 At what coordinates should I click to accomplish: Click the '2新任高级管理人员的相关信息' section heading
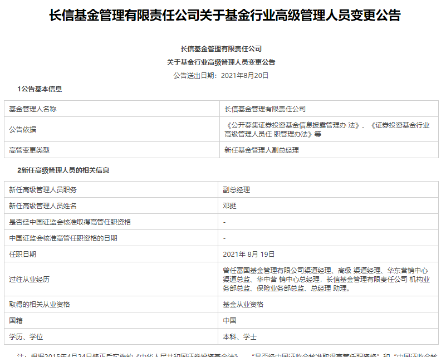coord(63,170)
